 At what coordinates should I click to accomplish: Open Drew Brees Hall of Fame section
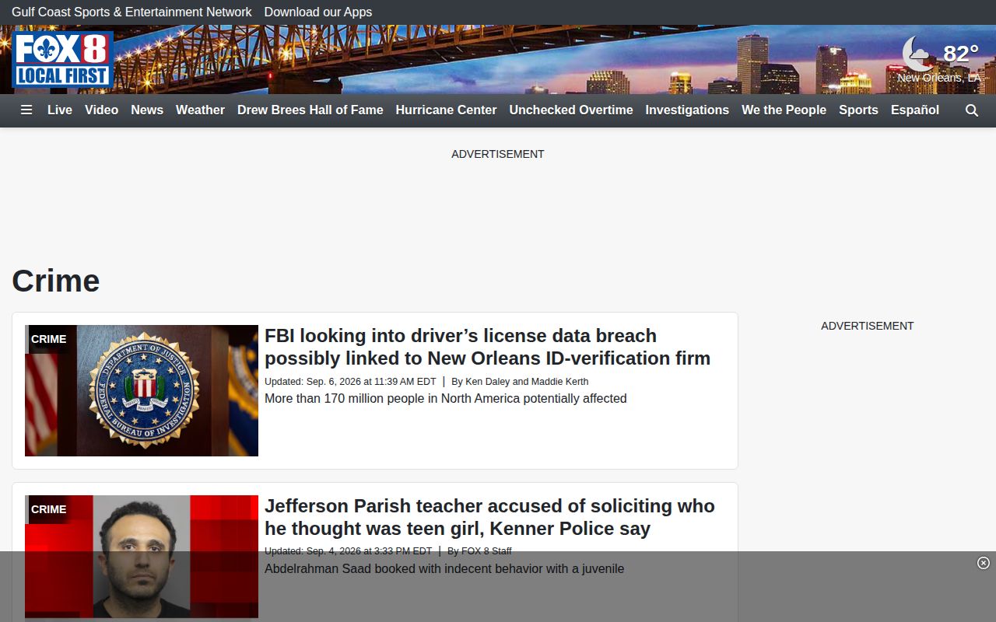(x=310, y=110)
